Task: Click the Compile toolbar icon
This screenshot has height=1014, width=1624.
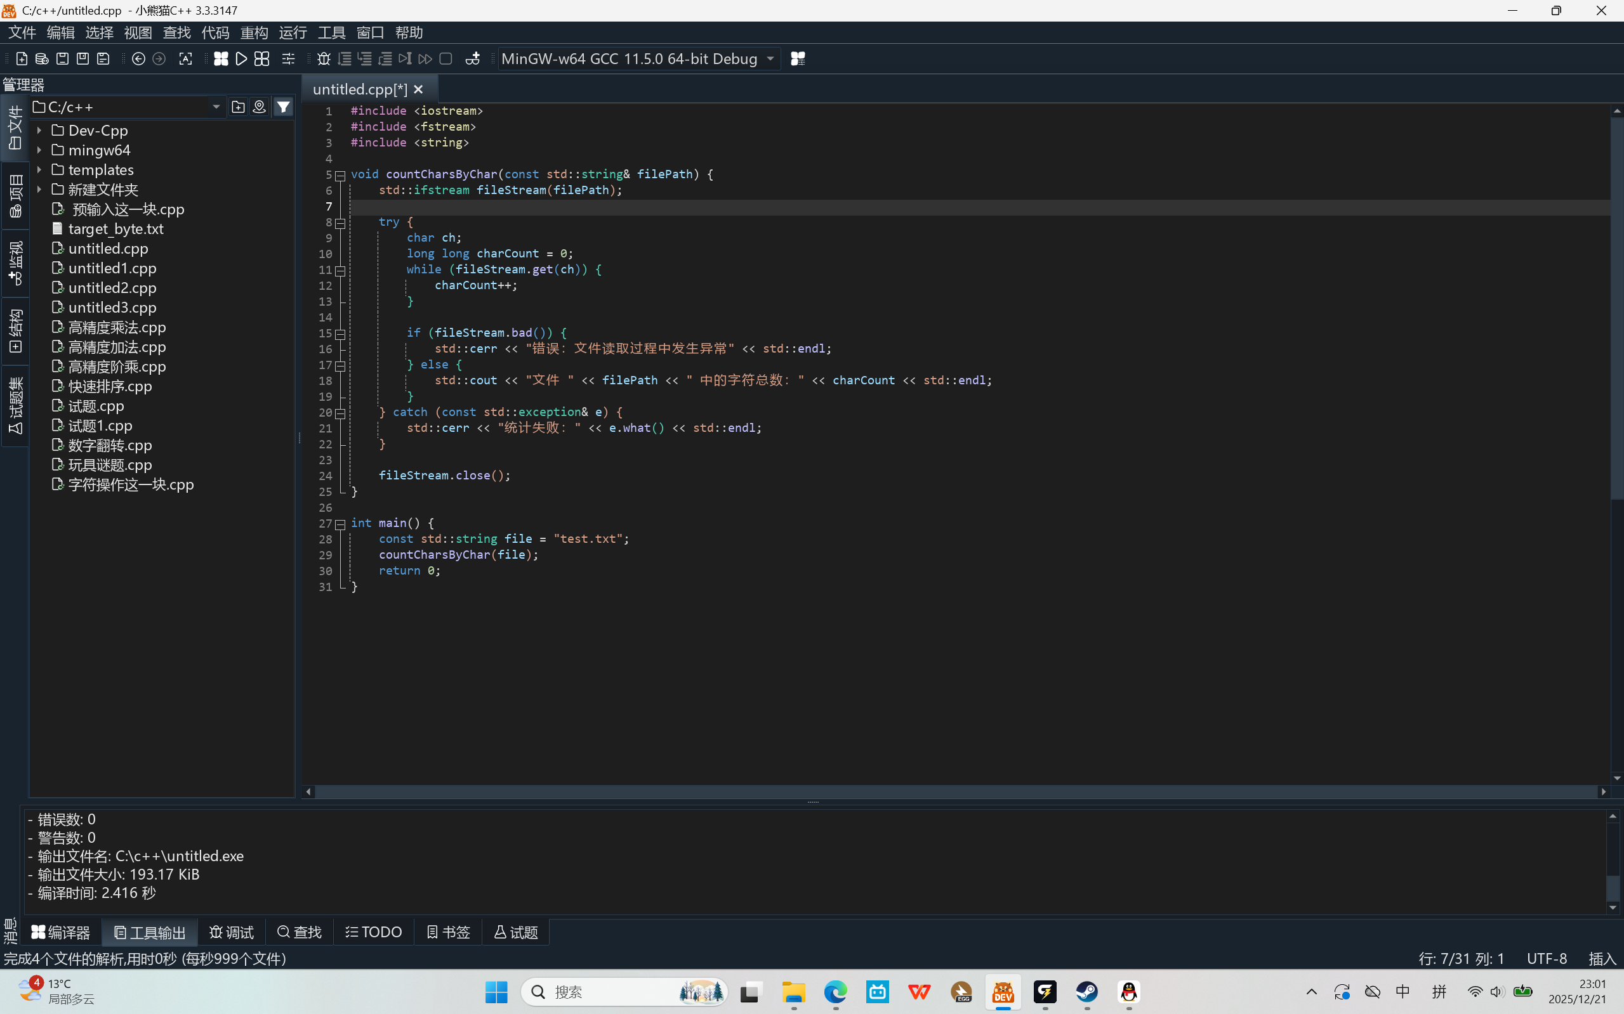Action: click(221, 59)
